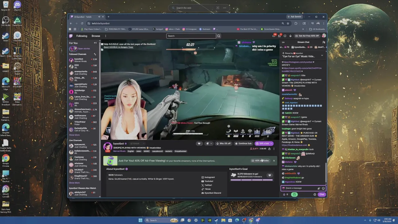
Task: Click the three-dot more menu beside Browse
Action: click(x=105, y=36)
